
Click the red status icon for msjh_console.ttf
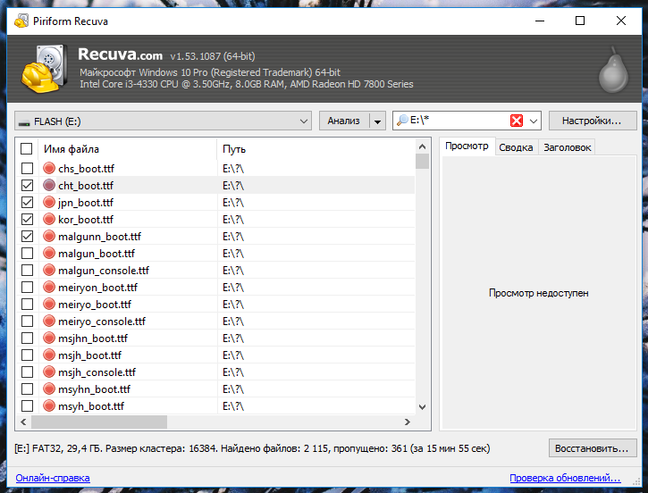point(49,372)
